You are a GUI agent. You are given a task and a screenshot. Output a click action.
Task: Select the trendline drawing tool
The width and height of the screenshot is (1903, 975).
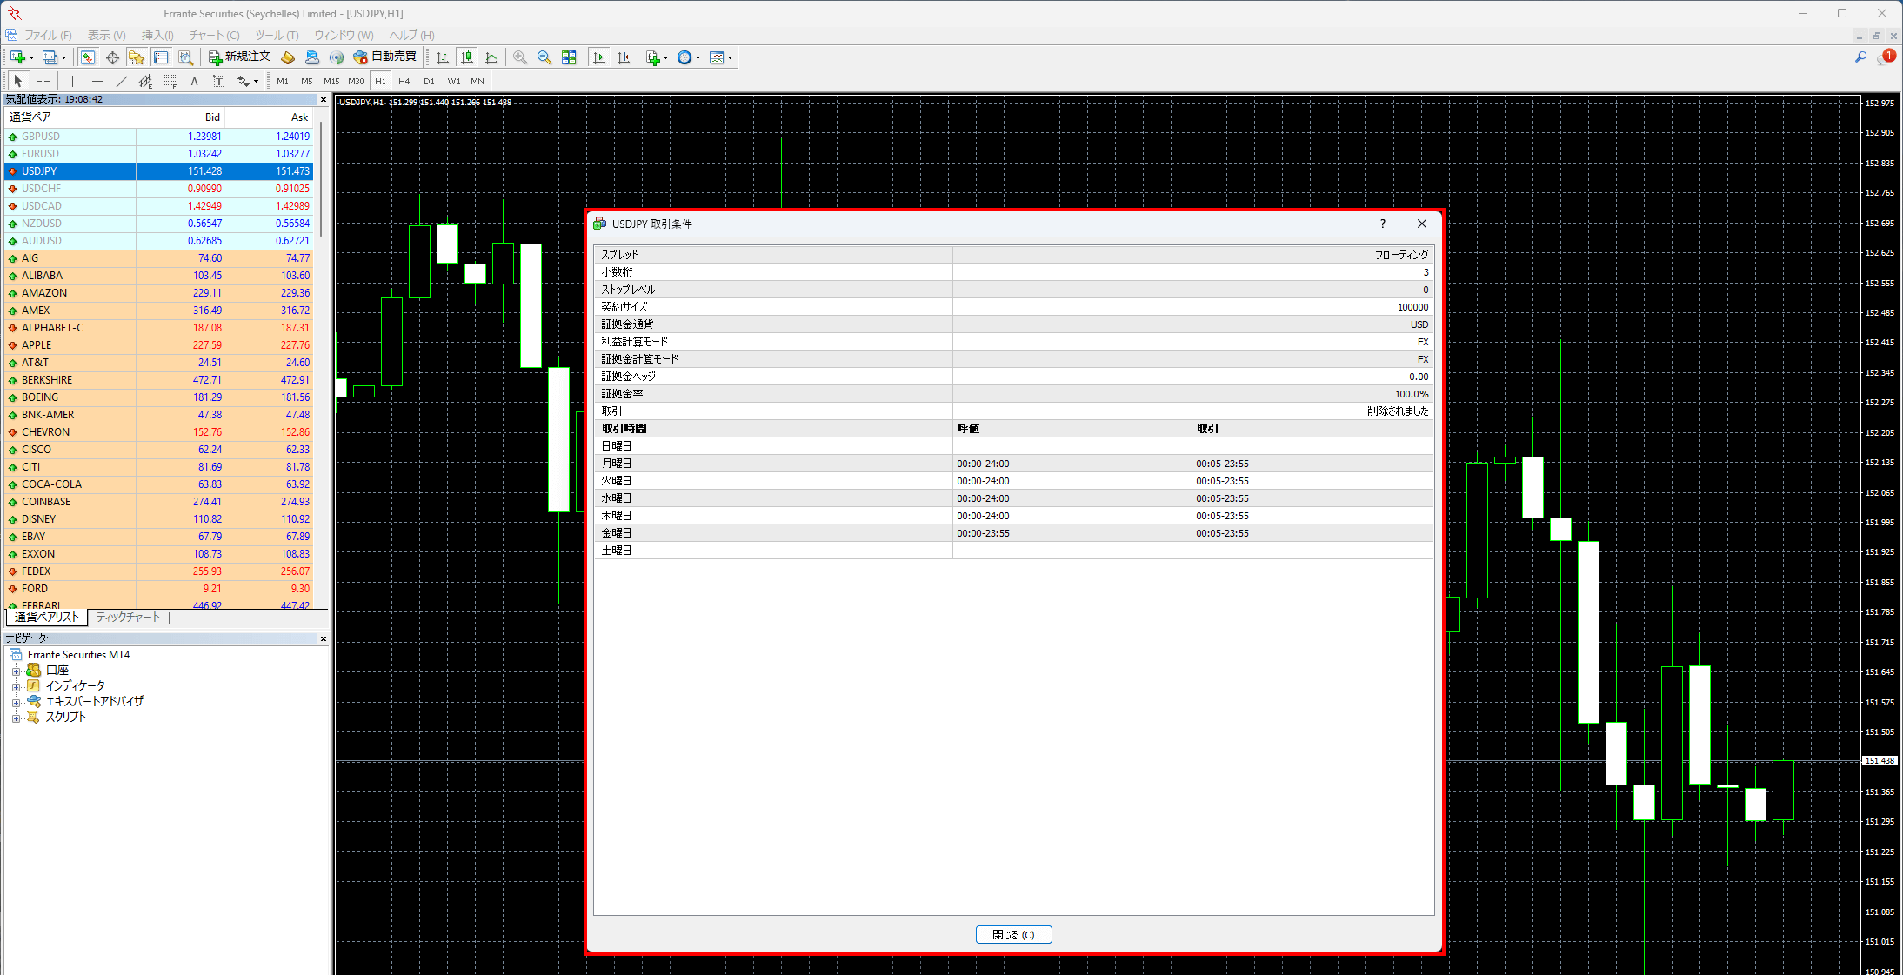pos(122,81)
